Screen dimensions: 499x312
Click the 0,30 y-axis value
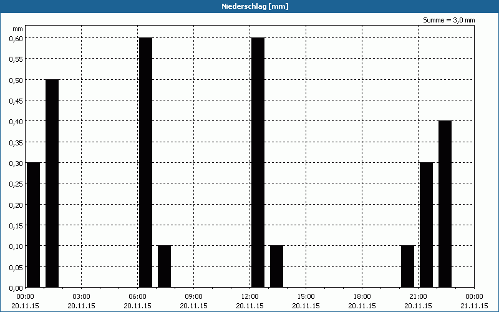(16, 163)
